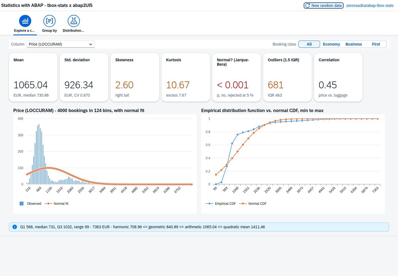Open zenrosadira/abap-tbox-stats link
The height and width of the screenshot is (276, 398).
tap(370, 6)
